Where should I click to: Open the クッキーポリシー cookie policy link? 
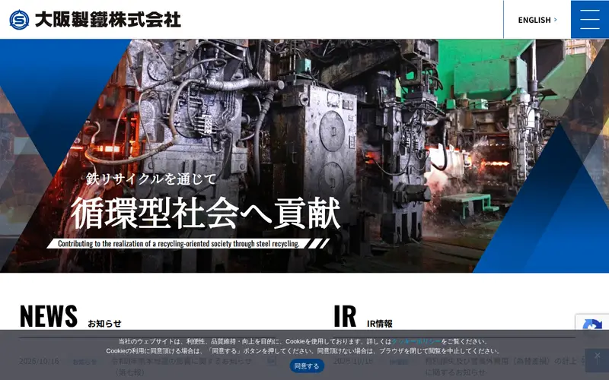(416, 341)
